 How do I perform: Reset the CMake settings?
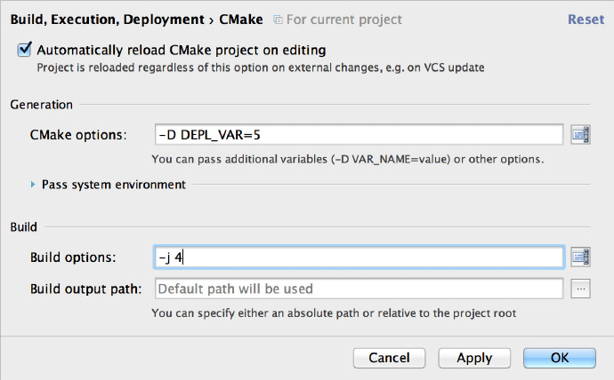586,20
